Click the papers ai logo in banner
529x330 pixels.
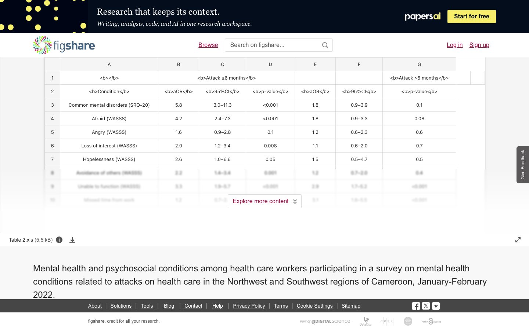click(422, 16)
